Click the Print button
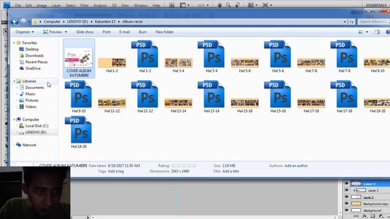390x219 pixels. click(107, 32)
